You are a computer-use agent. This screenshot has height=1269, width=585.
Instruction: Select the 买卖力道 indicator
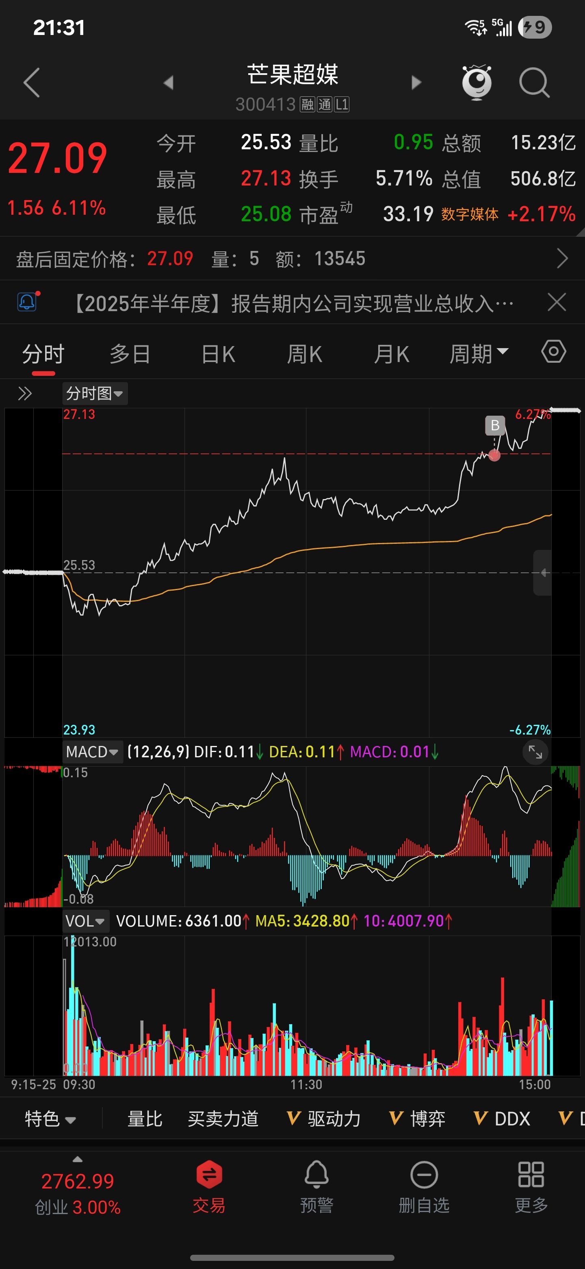point(223,1119)
